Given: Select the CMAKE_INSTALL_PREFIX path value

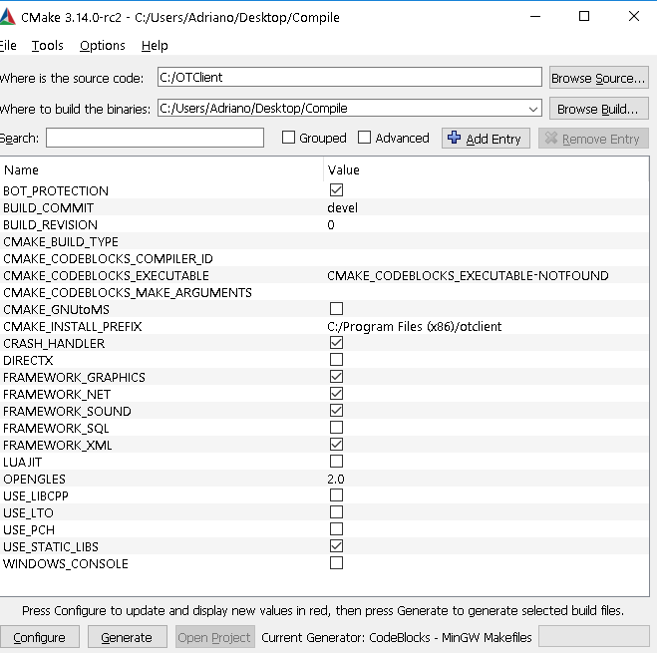Looking at the screenshot, I should [x=414, y=327].
